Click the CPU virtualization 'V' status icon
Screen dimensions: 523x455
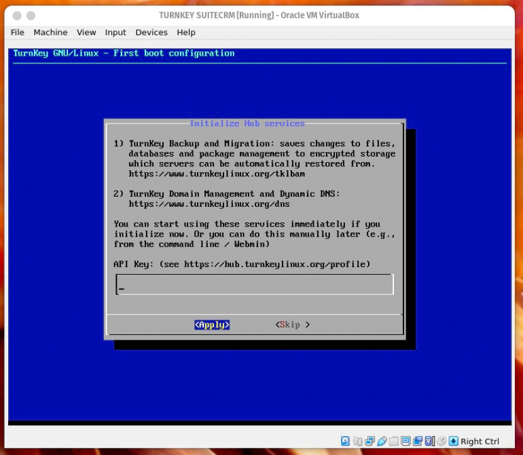[x=429, y=441]
